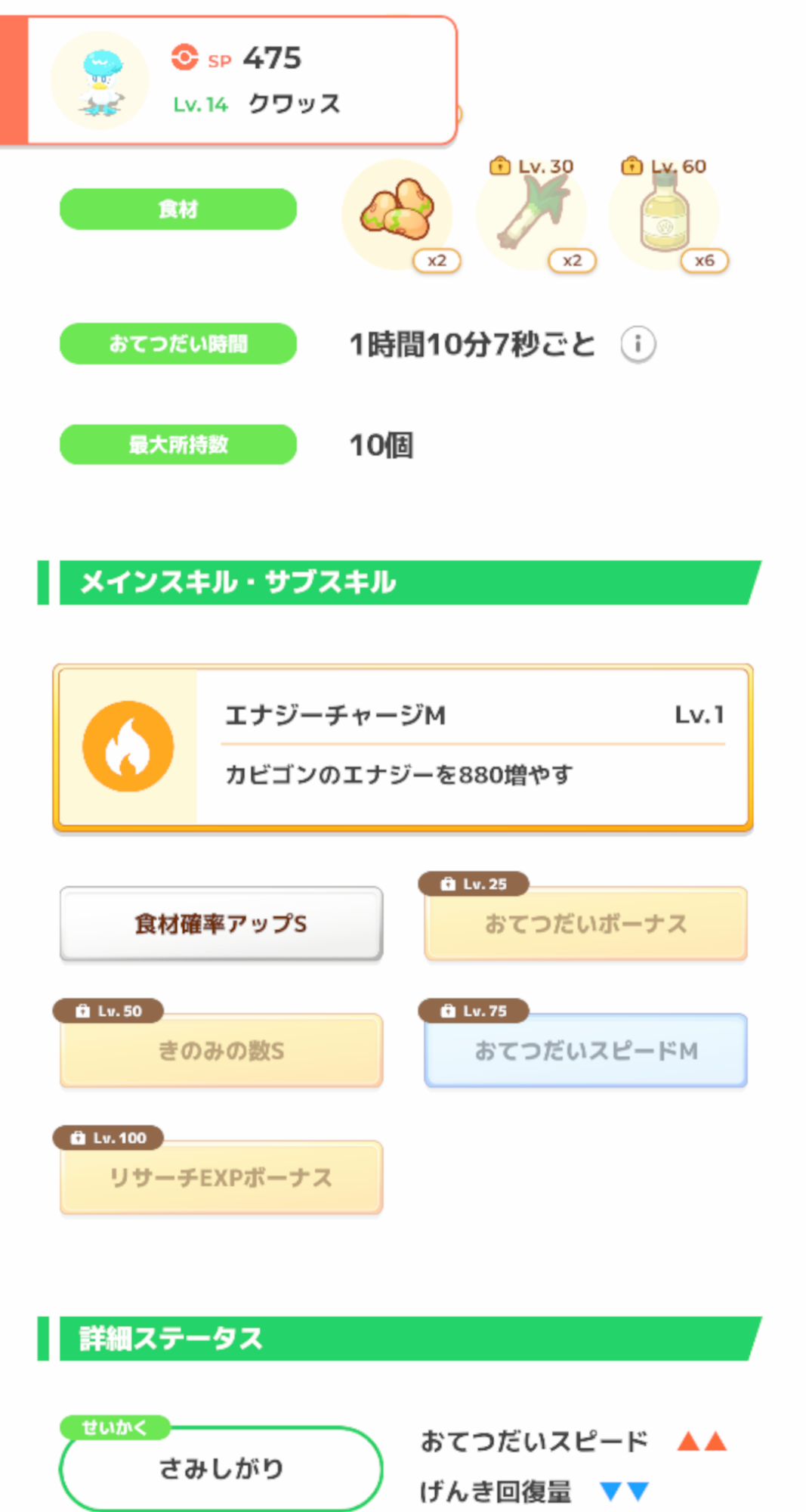The width and height of the screenshot is (806, 1512).
Task: Tap the orange flame main skill icon
Action: point(128,746)
